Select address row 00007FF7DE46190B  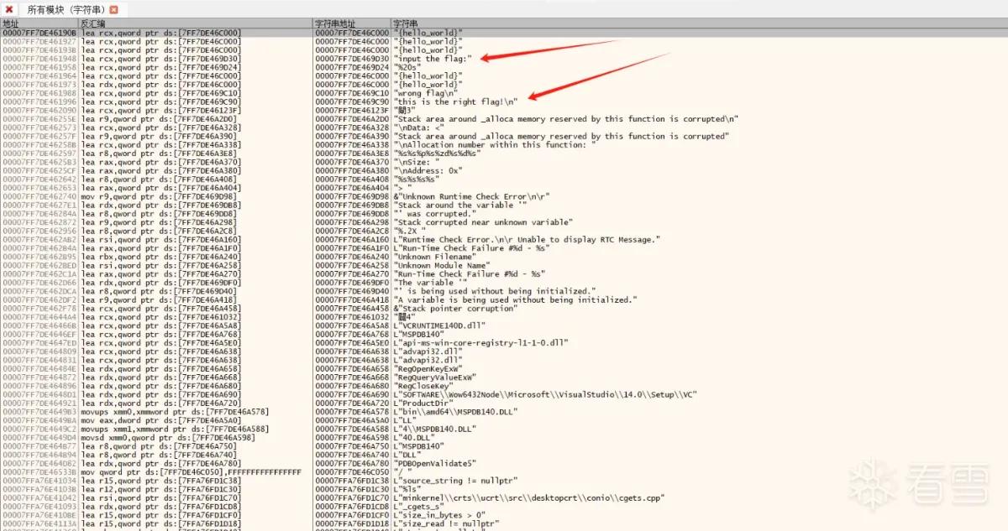(39, 33)
